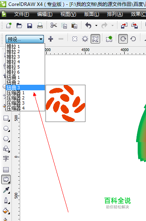The image size is (146, 221).
Task: Select the Text tool 字
Action: click(6, 159)
